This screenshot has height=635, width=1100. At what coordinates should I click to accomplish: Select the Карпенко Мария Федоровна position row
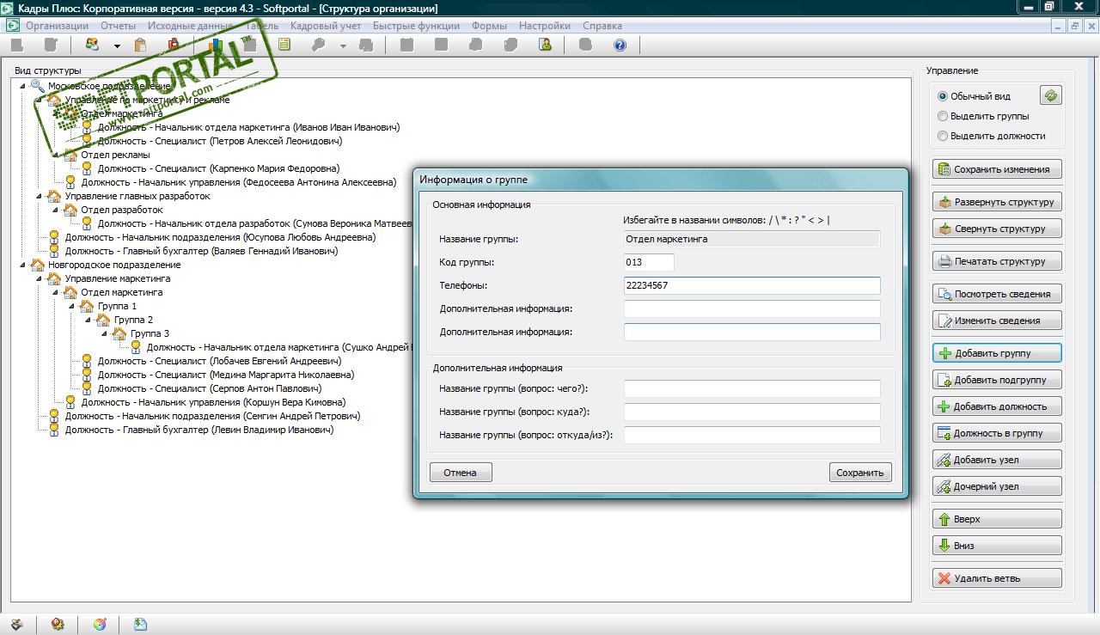point(218,168)
